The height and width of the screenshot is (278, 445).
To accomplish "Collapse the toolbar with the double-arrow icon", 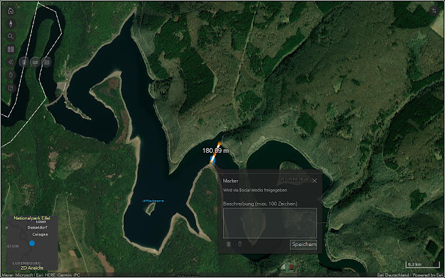I will point(10,62).
